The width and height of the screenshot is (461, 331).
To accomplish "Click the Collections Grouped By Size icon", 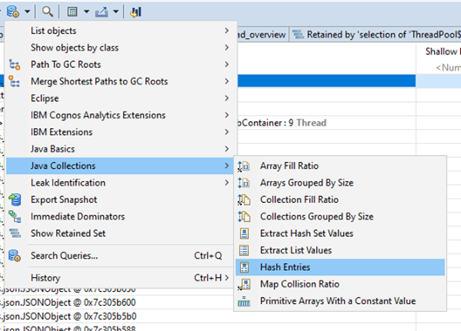I will pos(244,217).
